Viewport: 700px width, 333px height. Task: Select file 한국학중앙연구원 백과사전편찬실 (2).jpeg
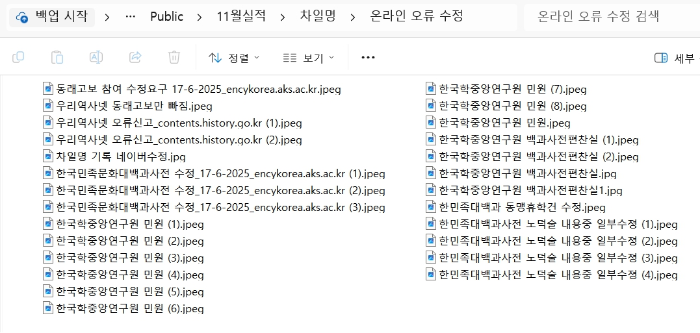(532, 156)
